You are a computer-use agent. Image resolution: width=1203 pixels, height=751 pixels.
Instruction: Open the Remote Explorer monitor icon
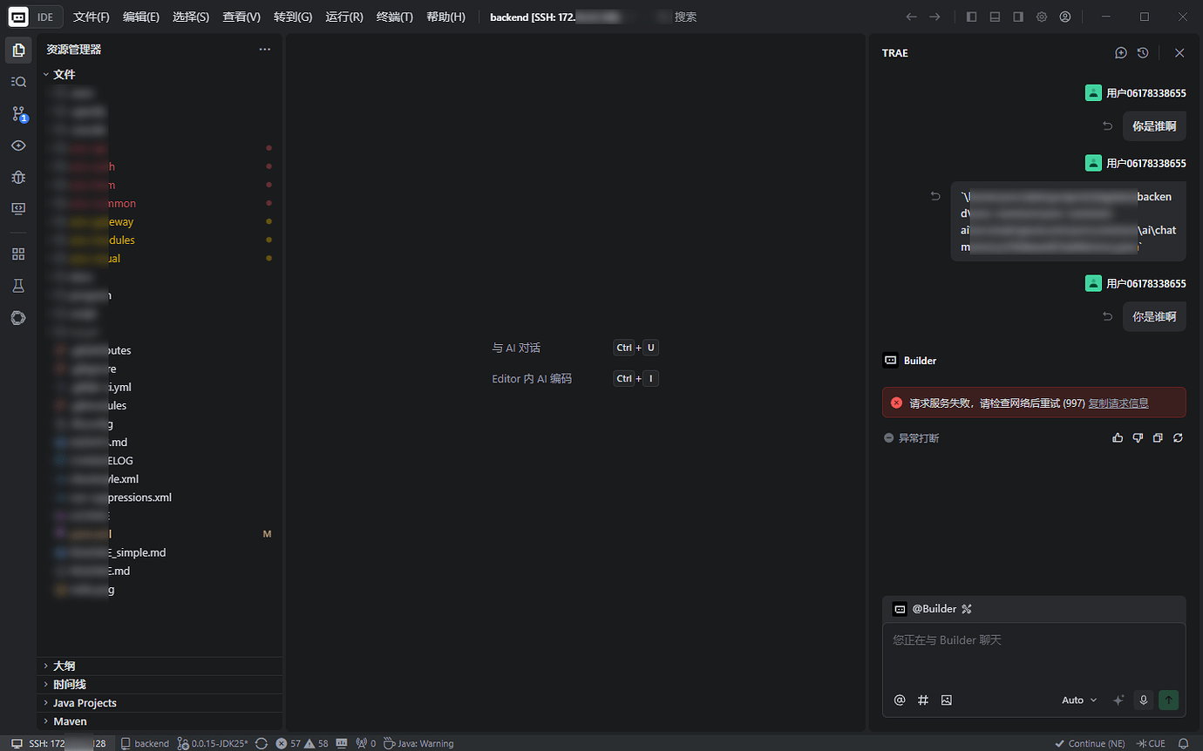pos(18,208)
